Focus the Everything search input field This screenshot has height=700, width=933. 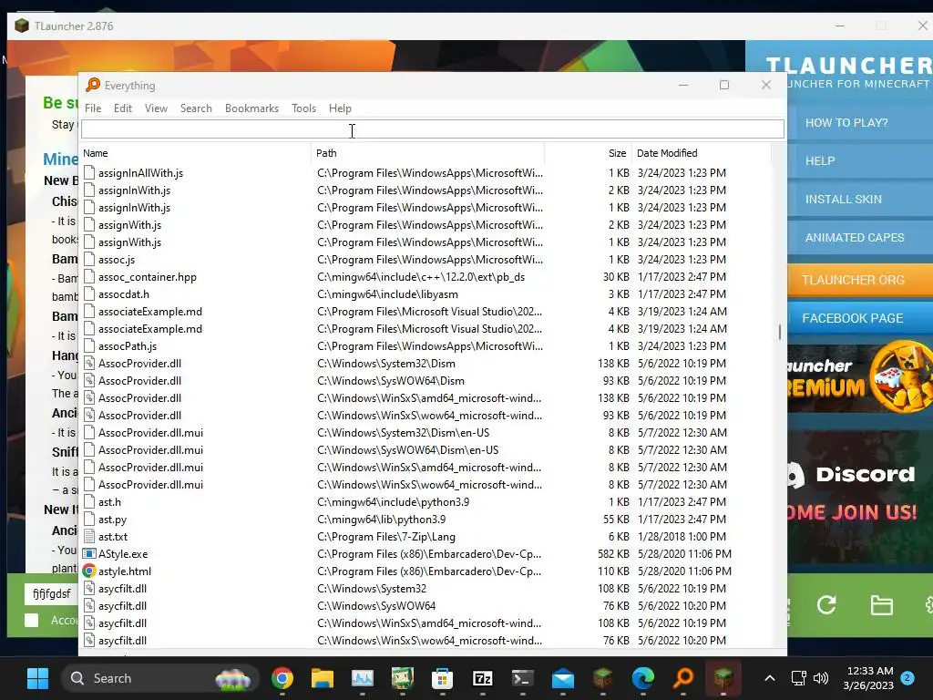pyautogui.click(x=433, y=129)
